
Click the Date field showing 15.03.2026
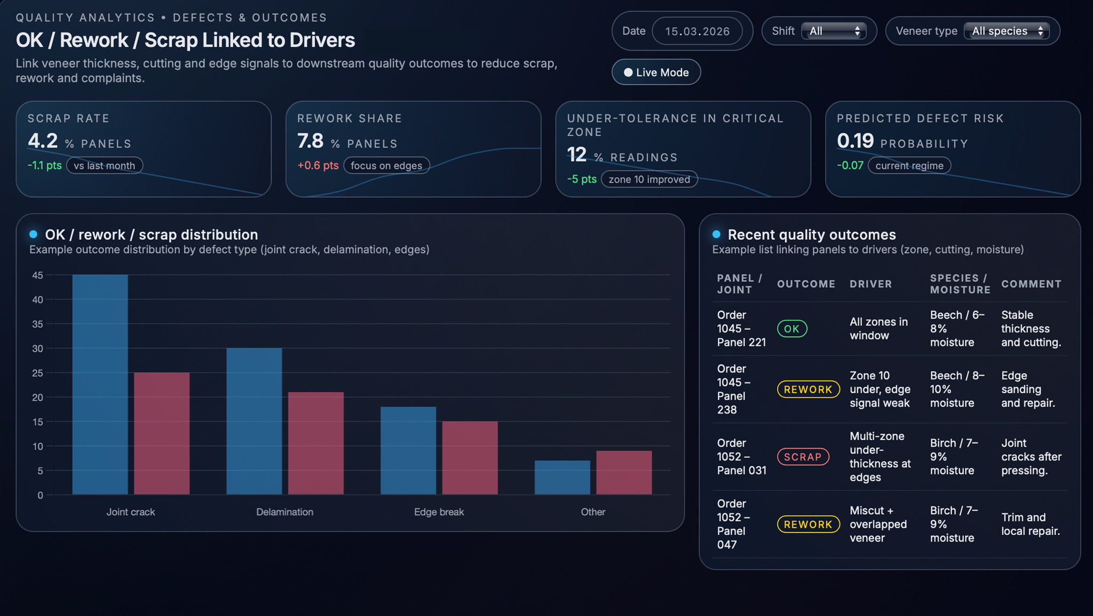tap(697, 31)
